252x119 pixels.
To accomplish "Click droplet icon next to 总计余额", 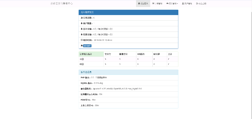I will (82, 29).
